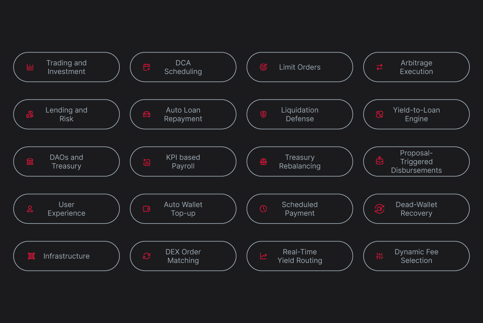Open KPI based Payroll

(183, 162)
